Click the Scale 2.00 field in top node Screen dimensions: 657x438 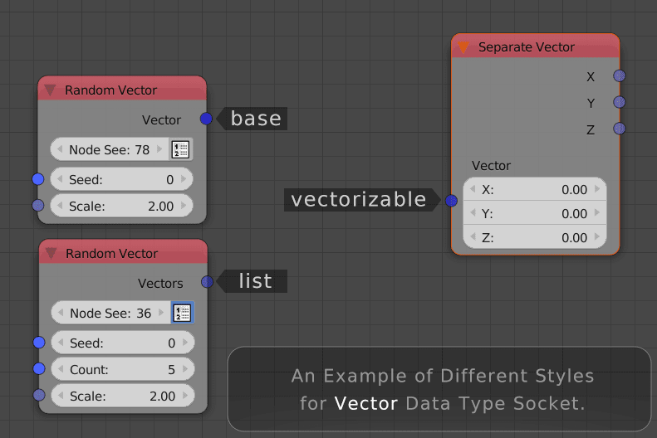tap(121, 206)
